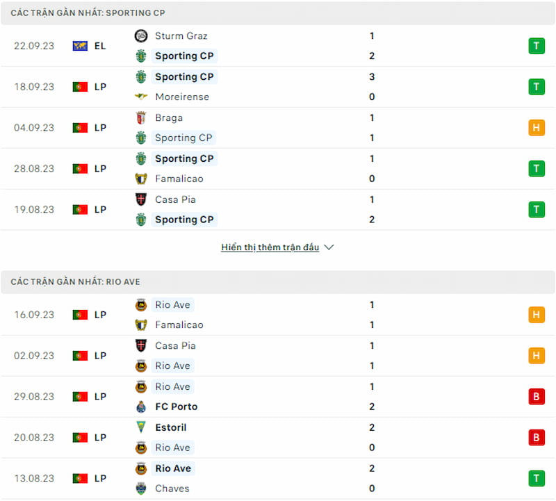Click the Casa Pia crest on 19.08.23

pos(141,199)
